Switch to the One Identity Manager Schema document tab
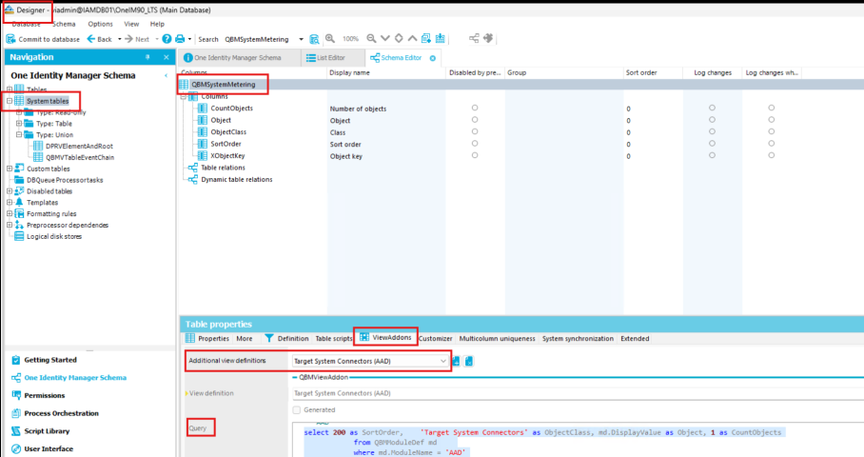 pyautogui.click(x=239, y=58)
